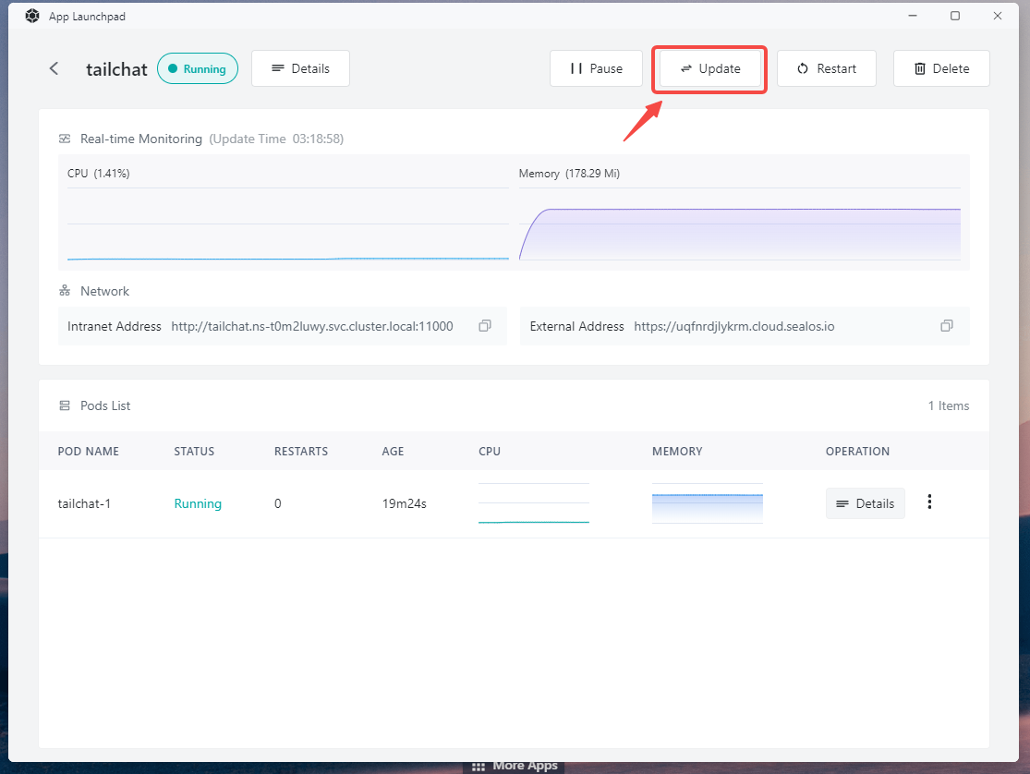Image resolution: width=1030 pixels, height=774 pixels.
Task: Copy the Intranet Address
Action: pos(485,326)
